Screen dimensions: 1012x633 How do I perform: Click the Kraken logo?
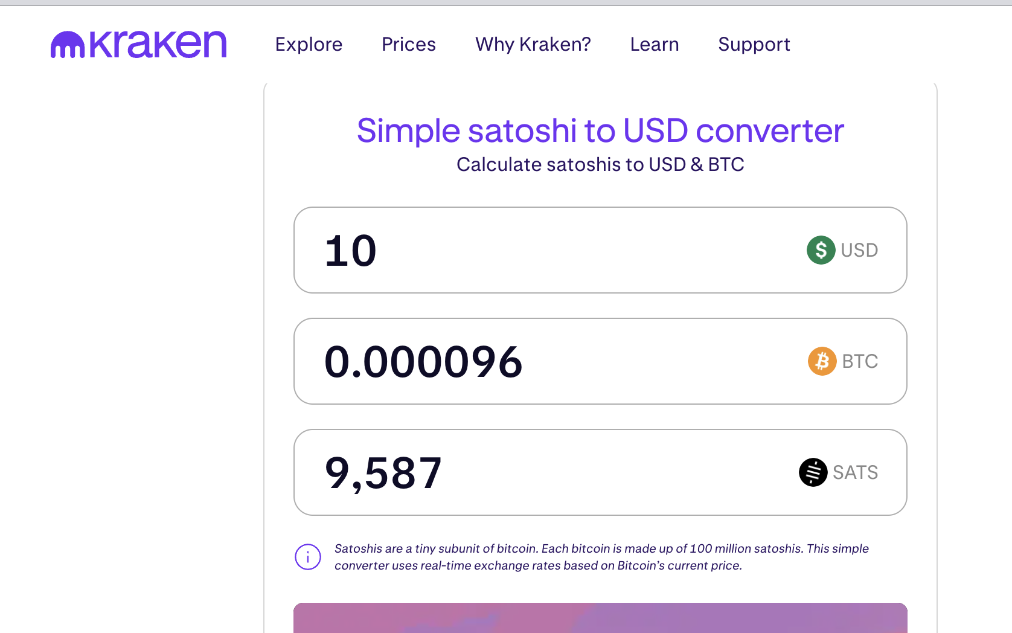coord(138,45)
